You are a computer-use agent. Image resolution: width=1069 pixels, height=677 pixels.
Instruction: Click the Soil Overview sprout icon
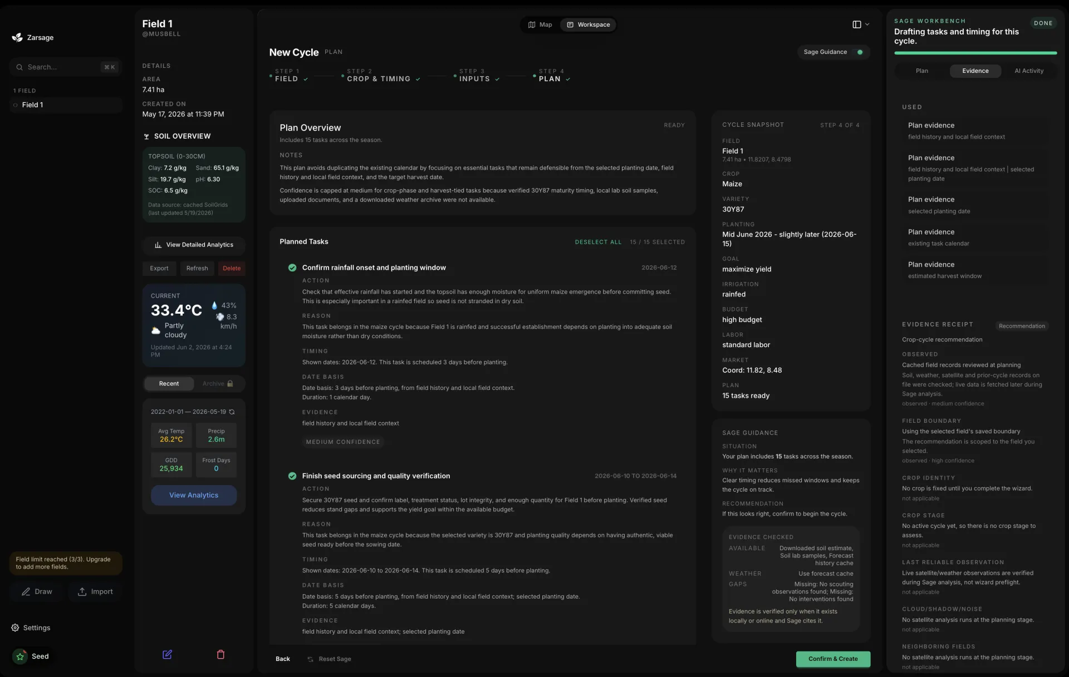tap(146, 136)
